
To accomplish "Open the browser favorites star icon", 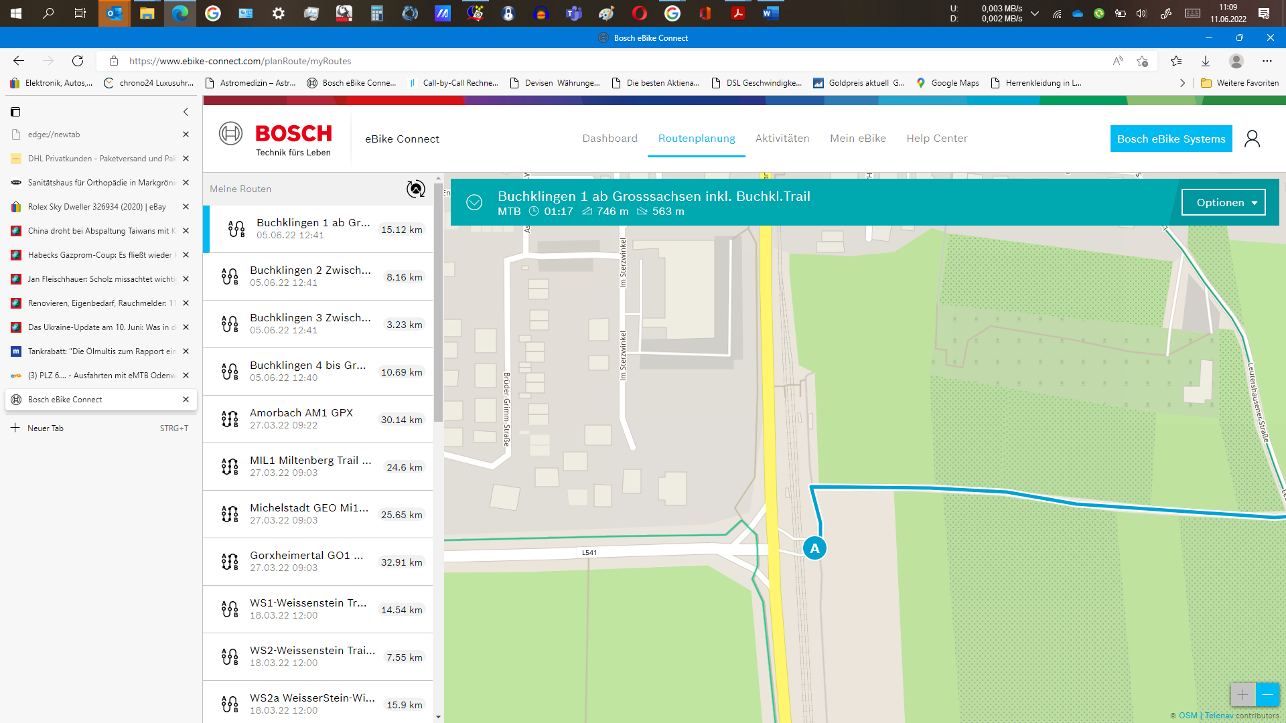I will click(1176, 61).
